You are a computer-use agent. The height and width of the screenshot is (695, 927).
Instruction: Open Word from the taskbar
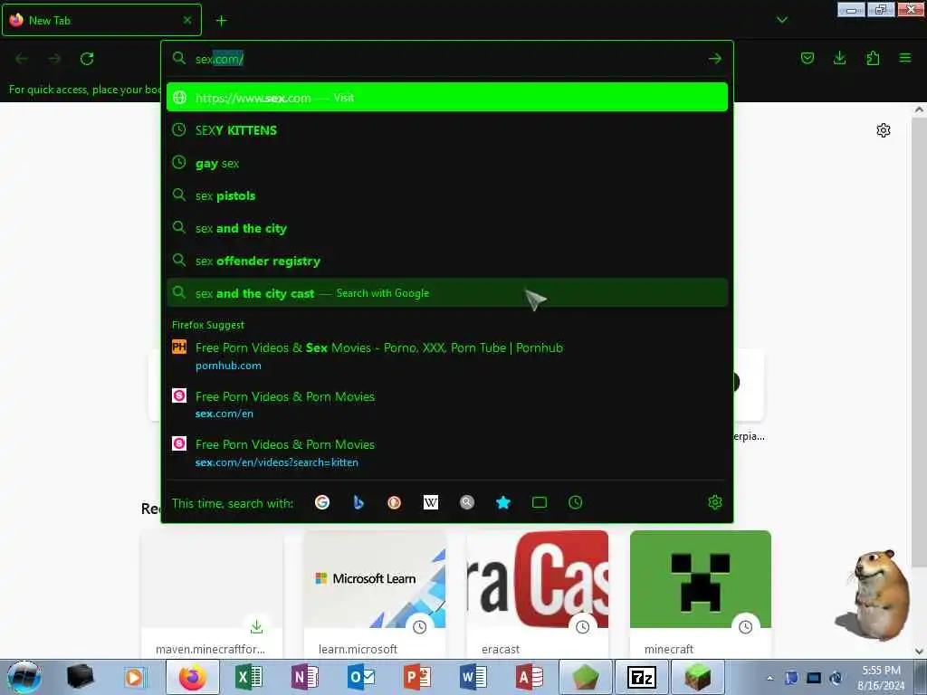473,677
